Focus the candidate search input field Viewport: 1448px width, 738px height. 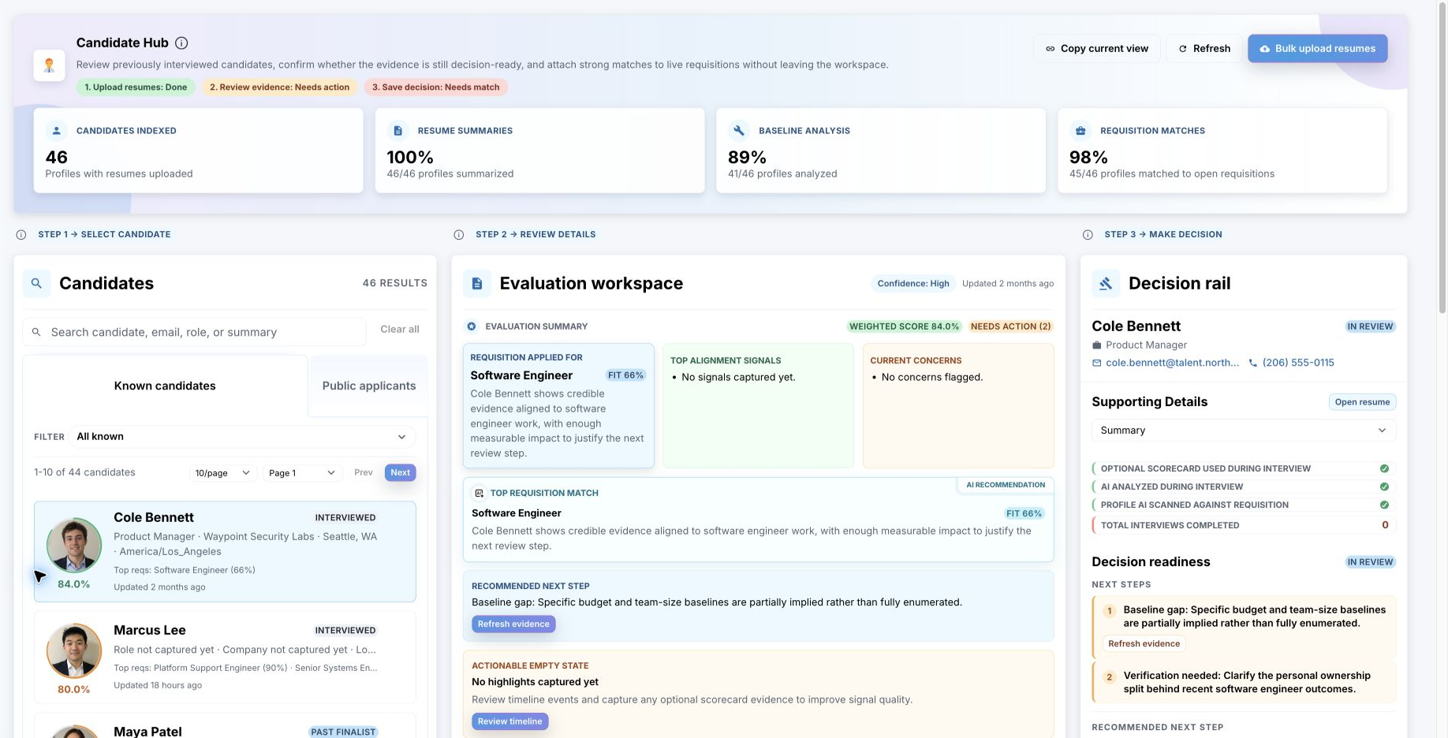[195, 332]
